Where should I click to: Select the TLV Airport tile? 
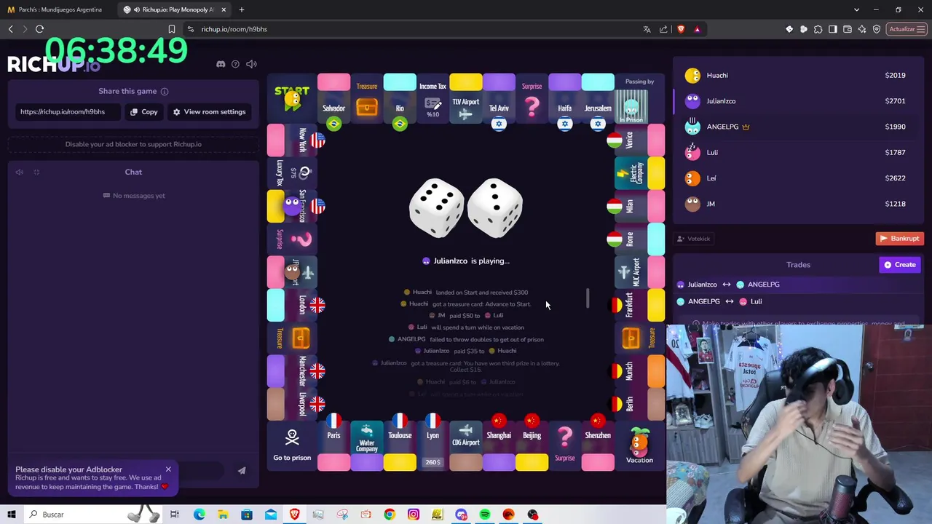point(466,98)
